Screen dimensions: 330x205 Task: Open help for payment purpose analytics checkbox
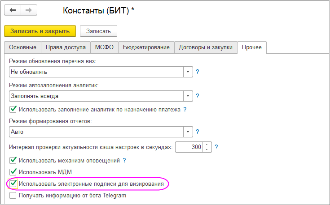pos(185,109)
